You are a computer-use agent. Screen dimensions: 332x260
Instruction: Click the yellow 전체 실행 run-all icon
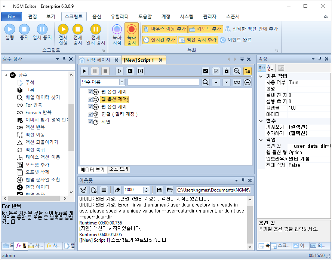(x=63, y=29)
